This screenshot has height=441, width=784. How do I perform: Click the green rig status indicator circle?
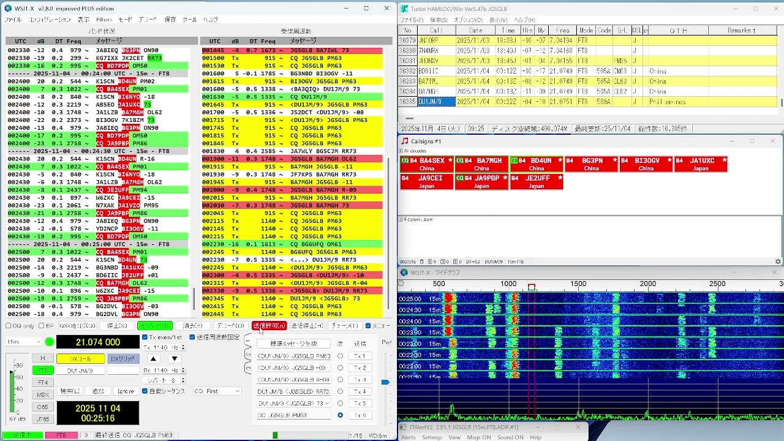coord(49,342)
